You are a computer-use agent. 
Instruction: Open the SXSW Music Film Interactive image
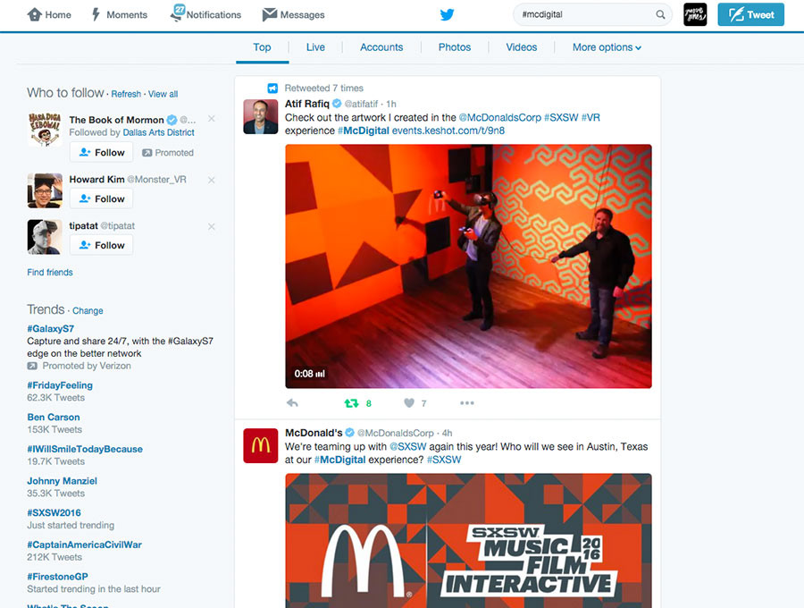pos(468,541)
